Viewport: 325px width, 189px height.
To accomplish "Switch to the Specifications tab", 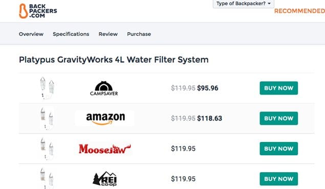I will (71, 34).
